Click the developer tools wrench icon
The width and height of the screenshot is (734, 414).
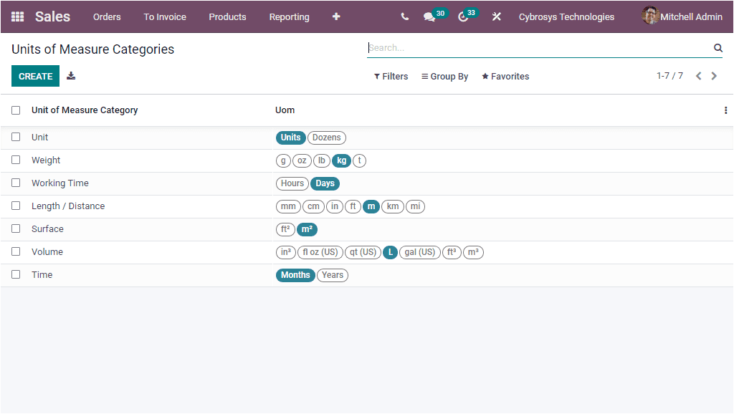(x=496, y=16)
